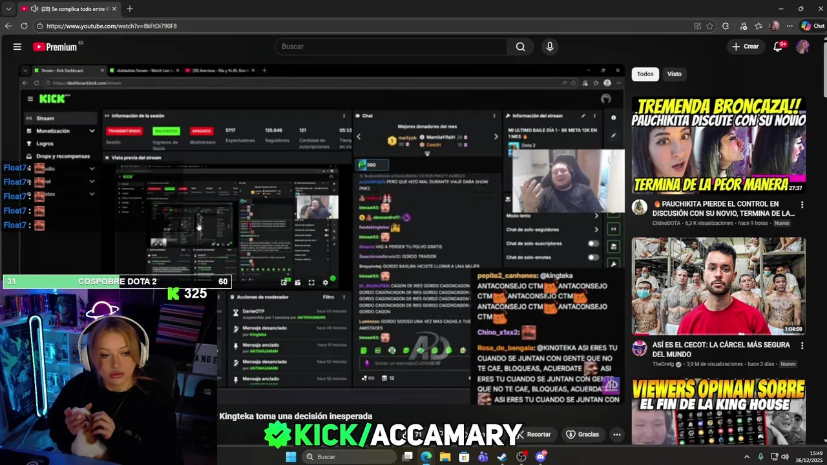The width and height of the screenshot is (827, 465).
Task: Open the YouTube guide hamburger menu
Action: [x=17, y=46]
